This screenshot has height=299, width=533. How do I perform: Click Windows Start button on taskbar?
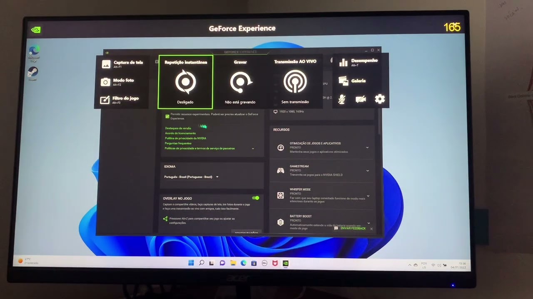tap(191, 263)
